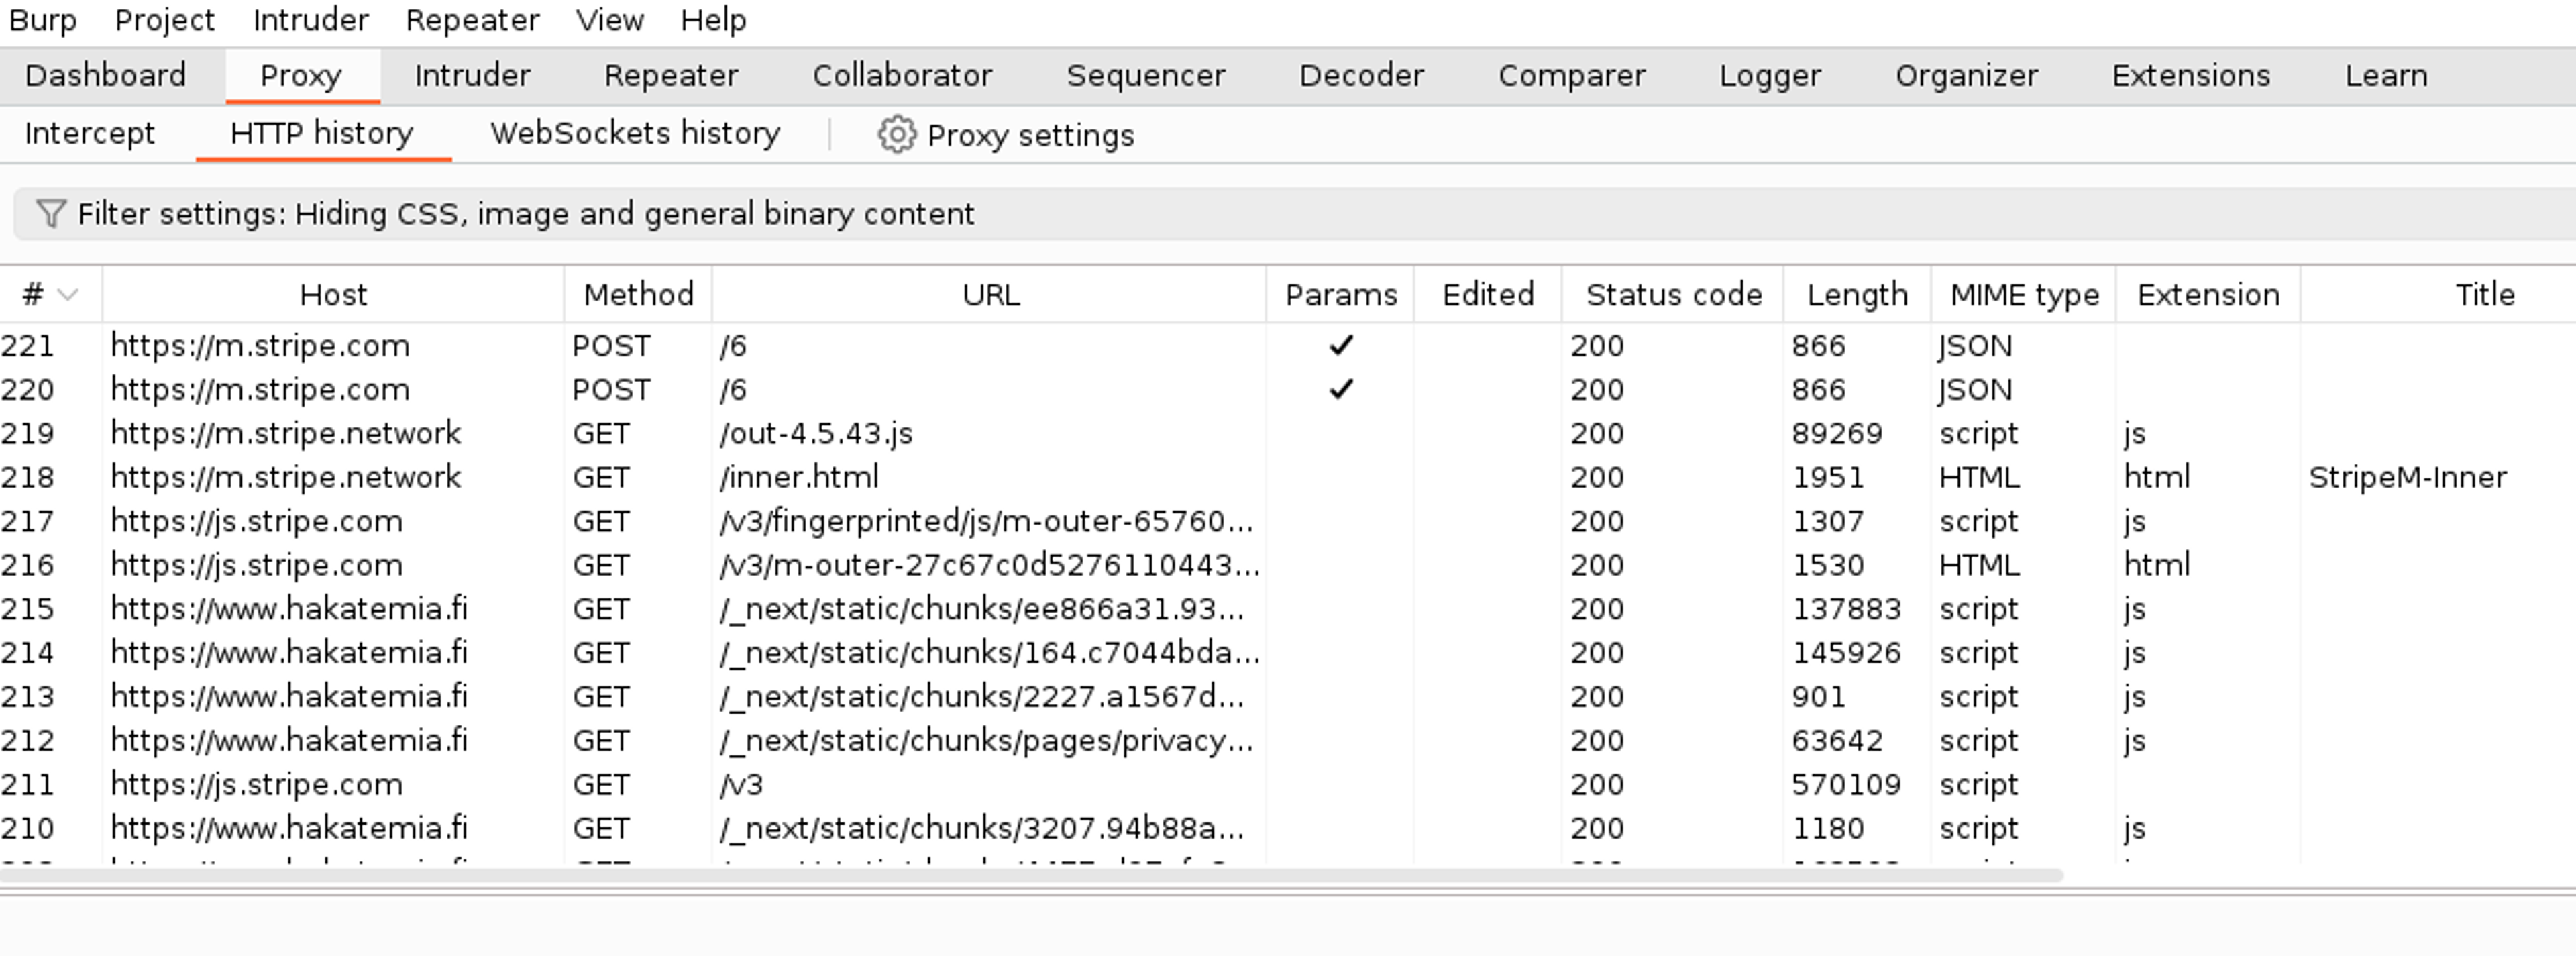Click filter settings bar text
Viewport: 2576px width, 956px height.
525,214
